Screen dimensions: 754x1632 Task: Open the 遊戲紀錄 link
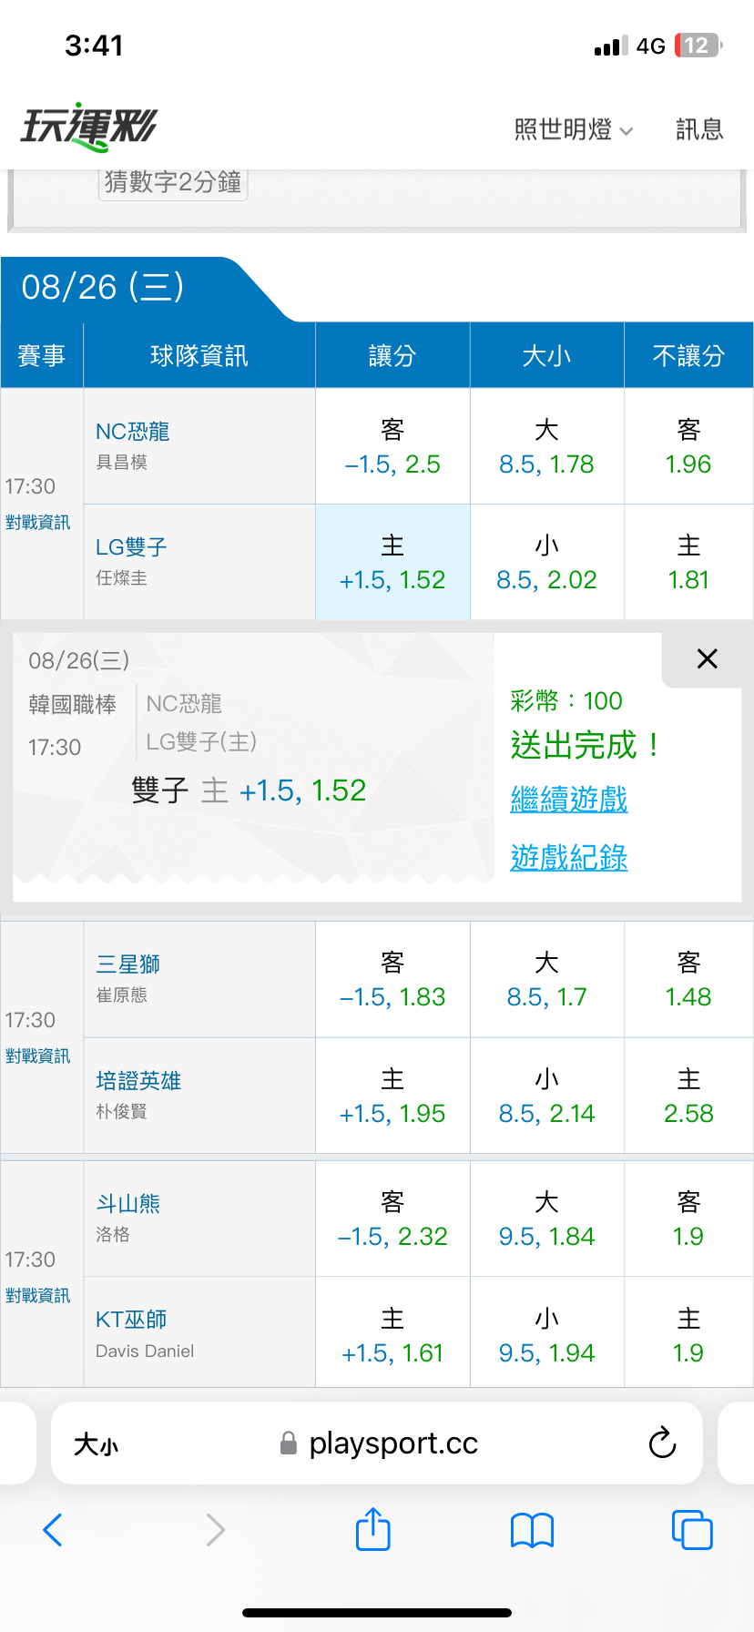[x=569, y=858]
